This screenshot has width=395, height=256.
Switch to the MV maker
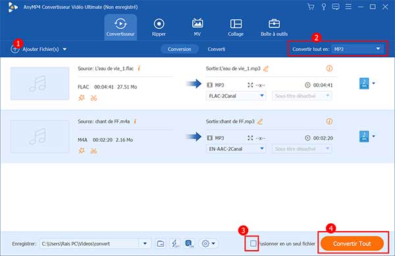[197, 28]
